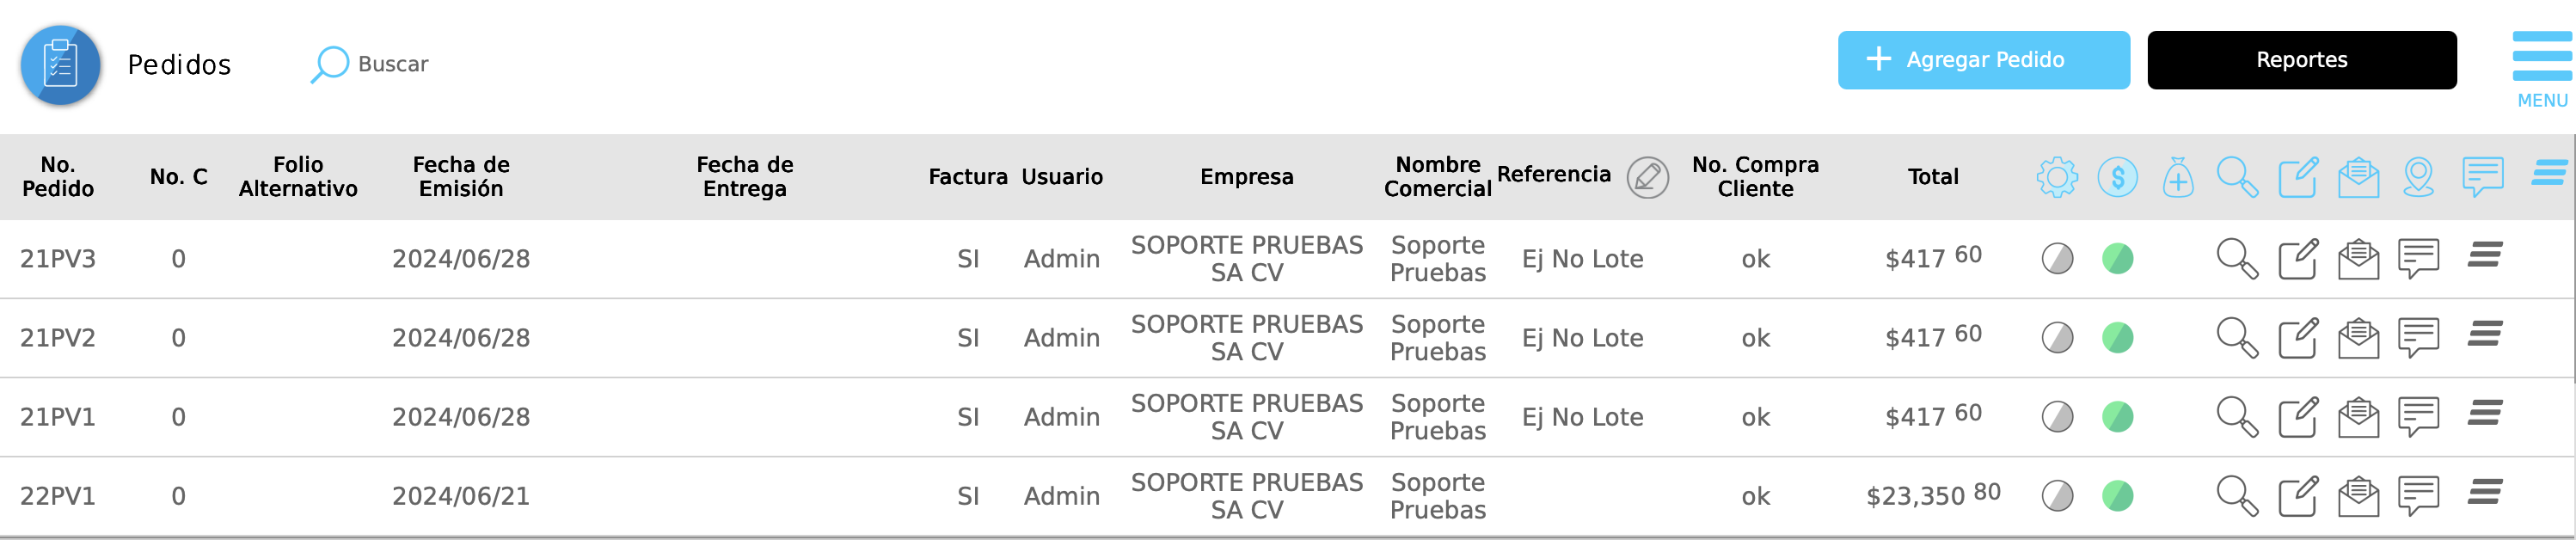Toggle the gray status circle for order 22PV1
The image size is (2576, 540).
[2057, 496]
